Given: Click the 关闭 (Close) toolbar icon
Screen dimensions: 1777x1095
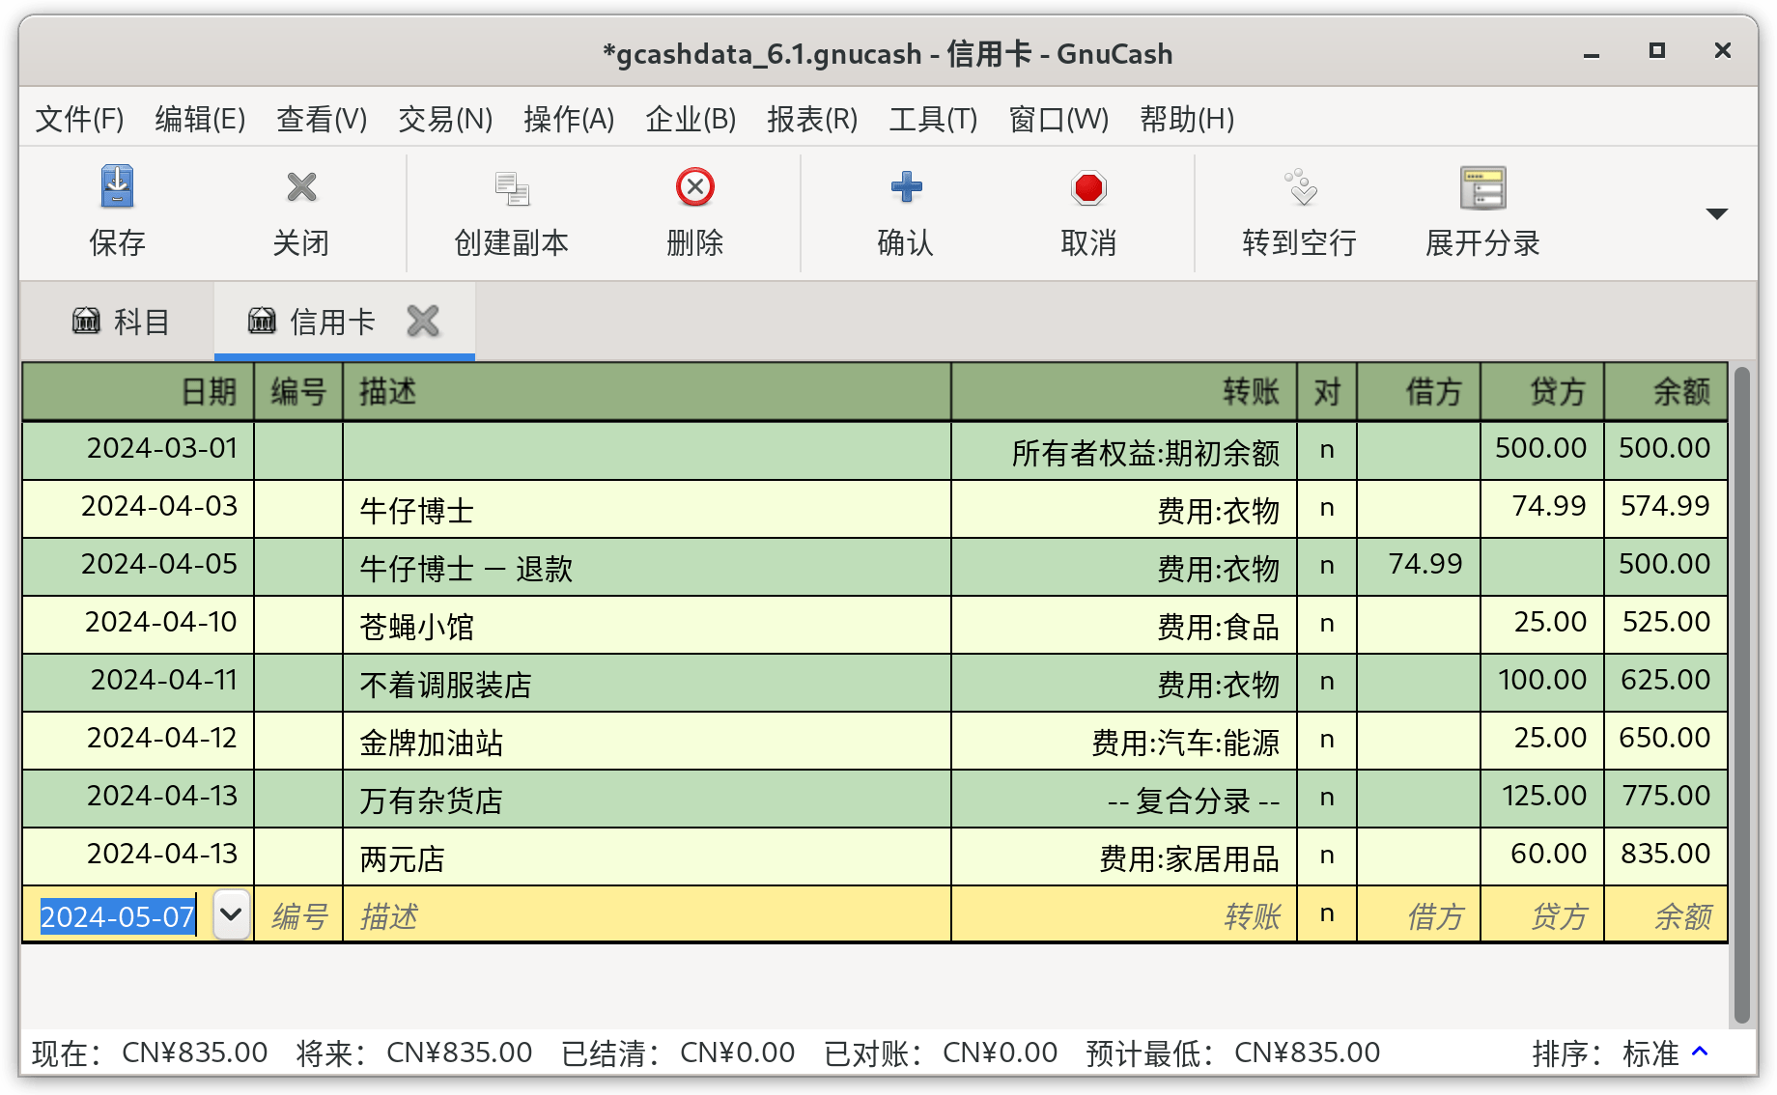Looking at the screenshot, I should click(x=301, y=186).
